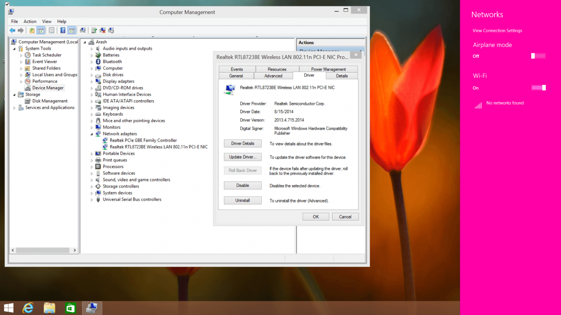The width and height of the screenshot is (561, 315).
Task: Switch to the Power Management tab
Action: (x=328, y=69)
